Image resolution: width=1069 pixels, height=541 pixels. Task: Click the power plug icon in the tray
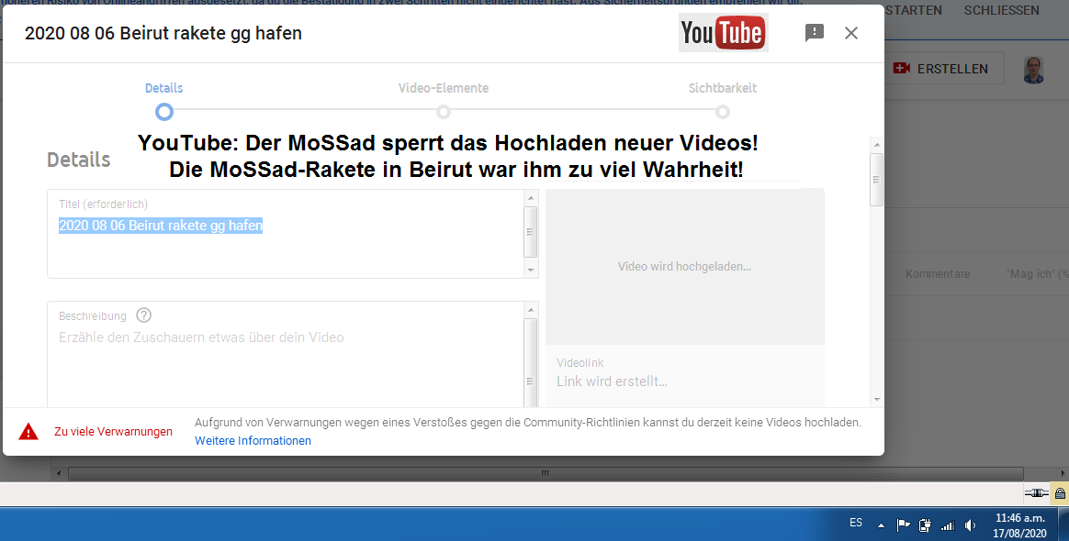pos(925,524)
